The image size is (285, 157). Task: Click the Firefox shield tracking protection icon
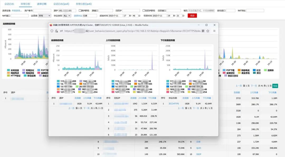(52, 31)
